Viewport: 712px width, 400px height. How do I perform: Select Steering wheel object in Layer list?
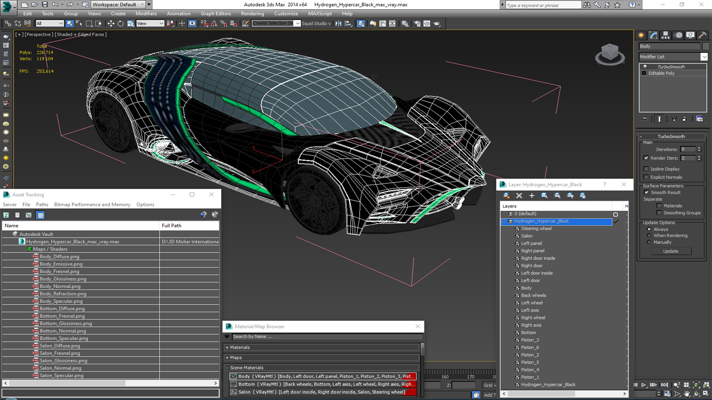tap(536, 229)
